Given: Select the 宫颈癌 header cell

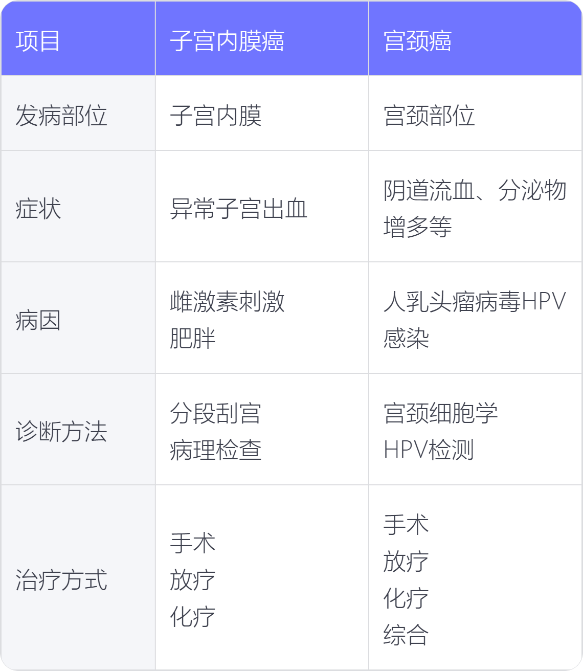Looking at the screenshot, I should pyautogui.click(x=475, y=39).
